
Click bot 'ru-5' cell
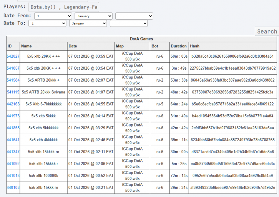pos(160,104)
